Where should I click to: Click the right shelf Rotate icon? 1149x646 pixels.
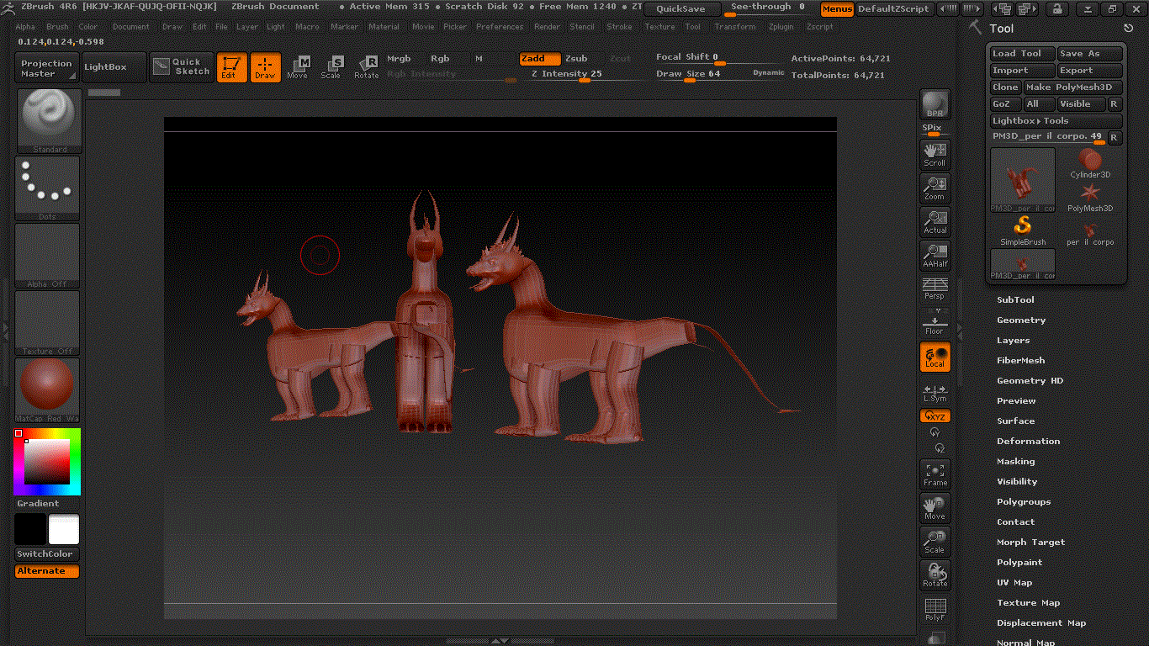pyautogui.click(x=935, y=575)
